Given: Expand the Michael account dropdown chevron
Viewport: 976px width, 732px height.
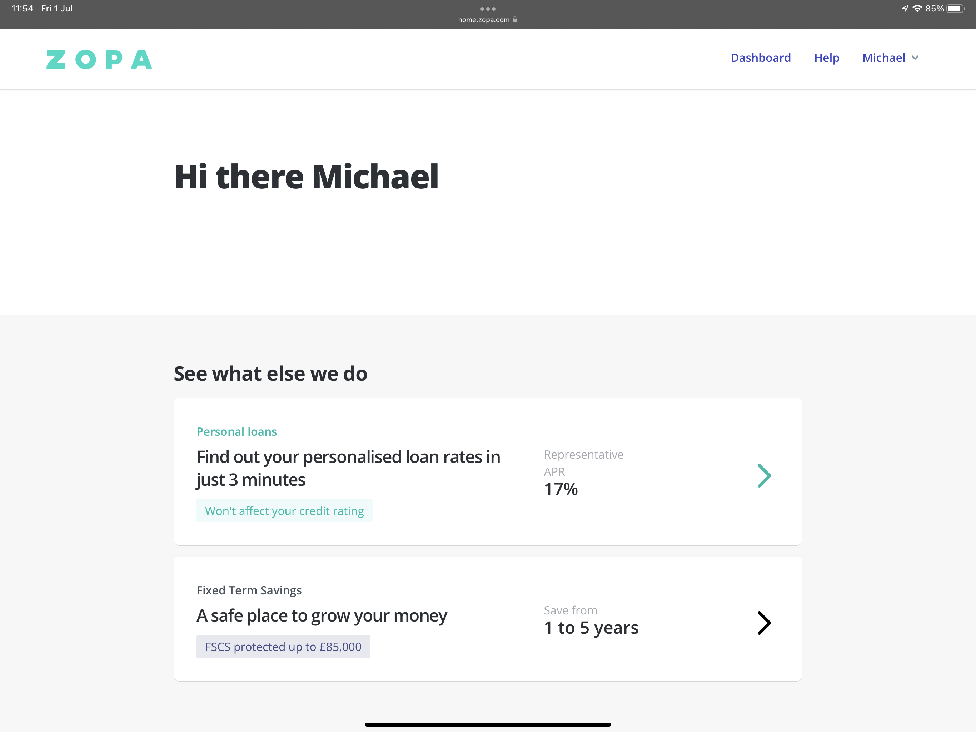Looking at the screenshot, I should pyautogui.click(x=915, y=58).
